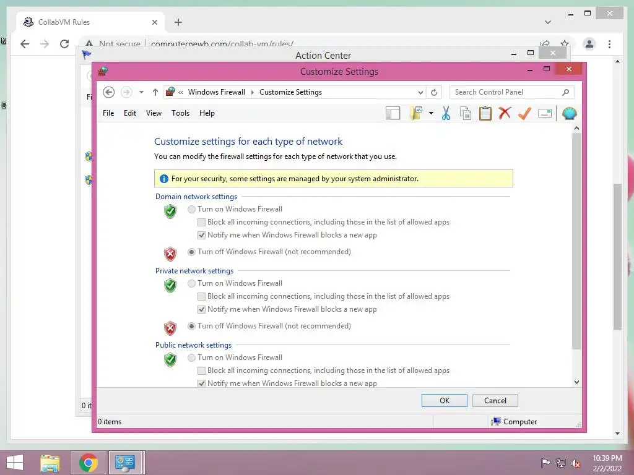Check Domain 'Block all incoming connections' box
The image size is (634, 475).
(201, 222)
